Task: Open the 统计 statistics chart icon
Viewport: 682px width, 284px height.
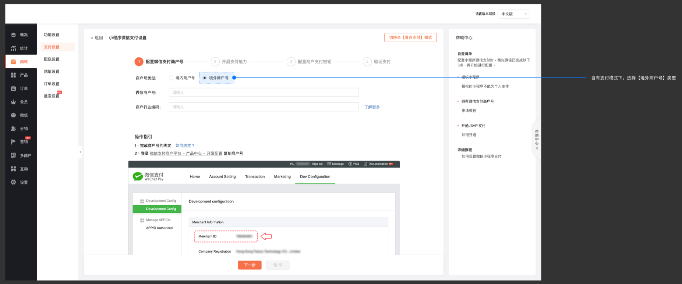Action: [14, 48]
